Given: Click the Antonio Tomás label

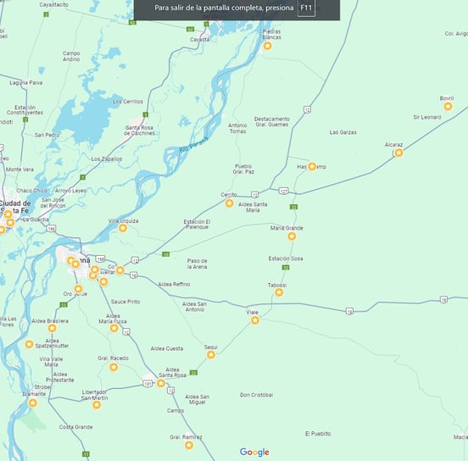Looking at the screenshot, I should pos(237,128).
